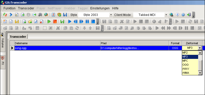The width and height of the screenshot is (205, 95).
Task: Click the disc with green arrow icon
Action: (35, 15)
